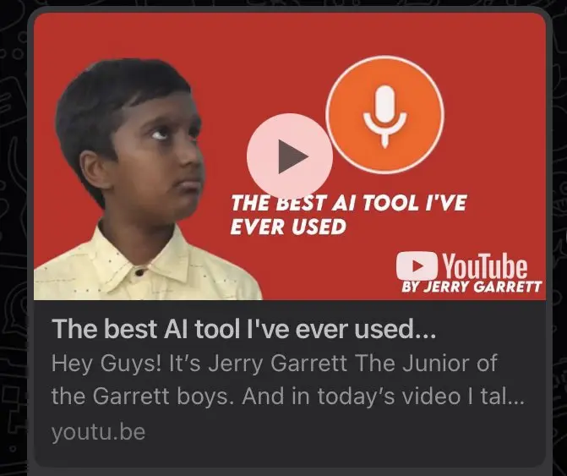The height and width of the screenshot is (476, 567).
Task: Open the link title "The best AI tool I've ever used..."
Action: pos(243,328)
